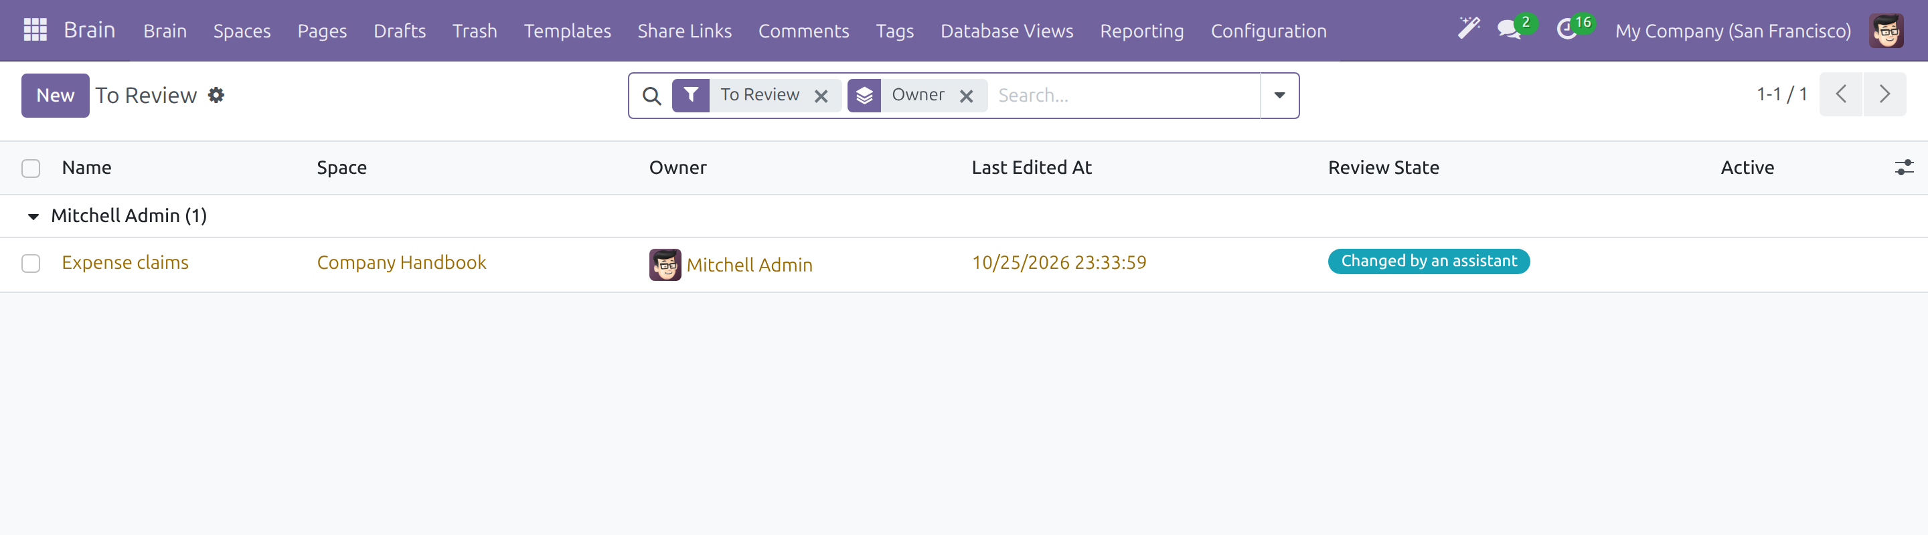Open the Reporting menu

pos(1141,31)
